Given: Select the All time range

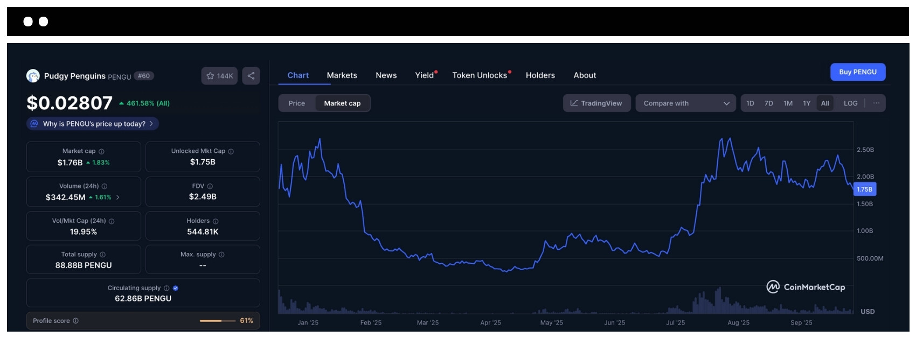Looking at the screenshot, I should point(825,103).
